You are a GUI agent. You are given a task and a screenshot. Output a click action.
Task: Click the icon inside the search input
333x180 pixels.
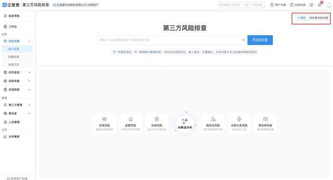(243, 40)
